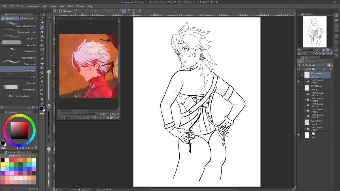Delete the image in Sub View with trash icon
340x191 pixels.
(x=118, y=118)
